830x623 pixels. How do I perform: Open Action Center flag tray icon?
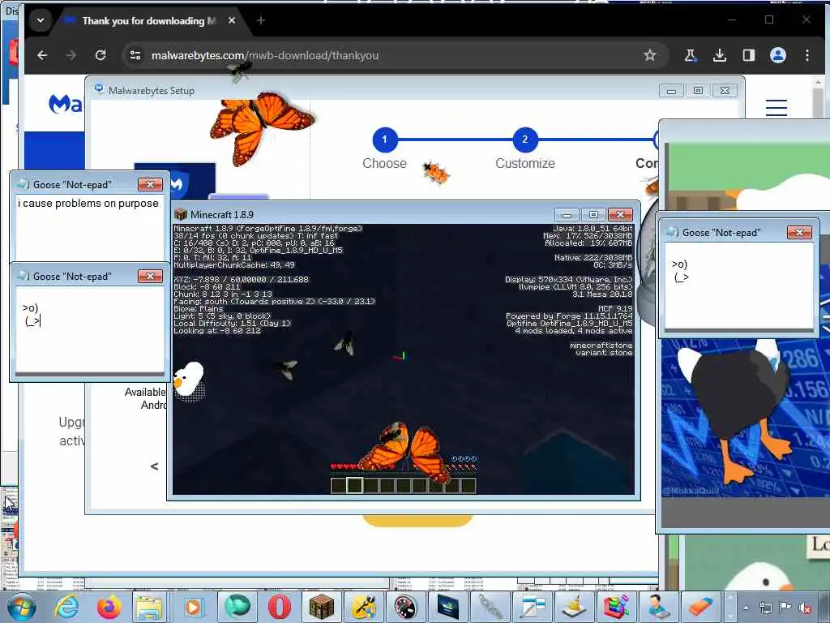[x=785, y=608]
